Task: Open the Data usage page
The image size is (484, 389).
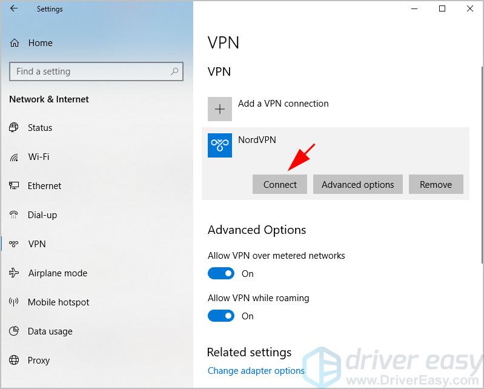Action: click(x=50, y=331)
